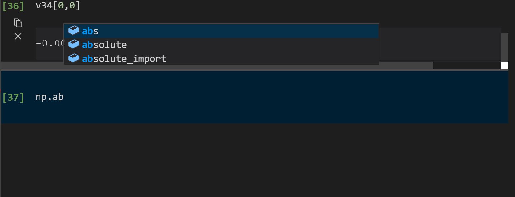Click the module cube icon next to abs

74,30
